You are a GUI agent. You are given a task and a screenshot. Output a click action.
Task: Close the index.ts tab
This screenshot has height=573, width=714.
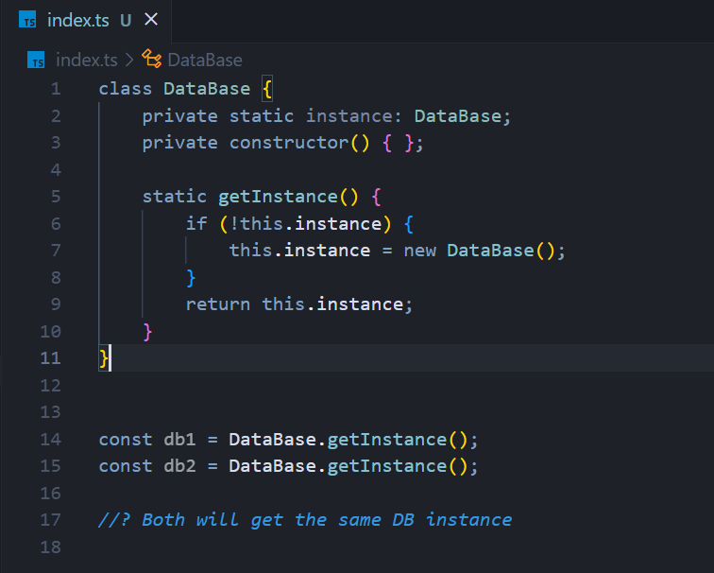pyautogui.click(x=151, y=20)
